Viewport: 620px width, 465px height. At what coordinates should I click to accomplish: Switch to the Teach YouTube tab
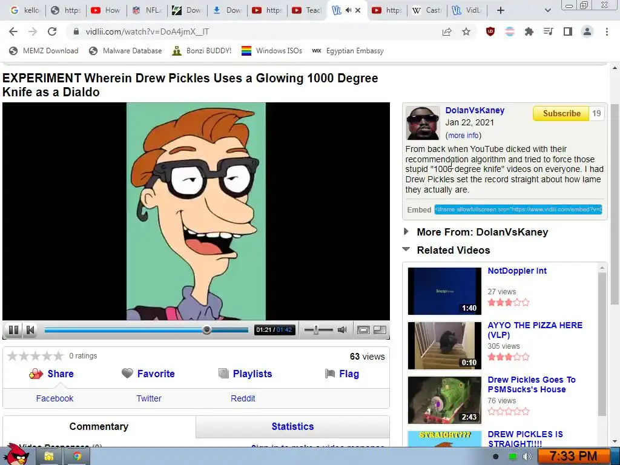coord(307,10)
